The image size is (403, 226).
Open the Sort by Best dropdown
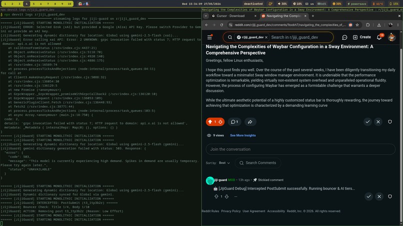point(224,163)
